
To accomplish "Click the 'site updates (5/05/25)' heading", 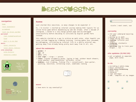I will pyautogui.click(x=119, y=53).
